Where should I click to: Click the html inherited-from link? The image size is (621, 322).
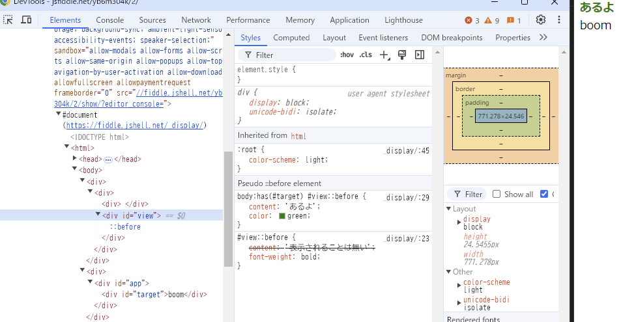click(x=298, y=136)
